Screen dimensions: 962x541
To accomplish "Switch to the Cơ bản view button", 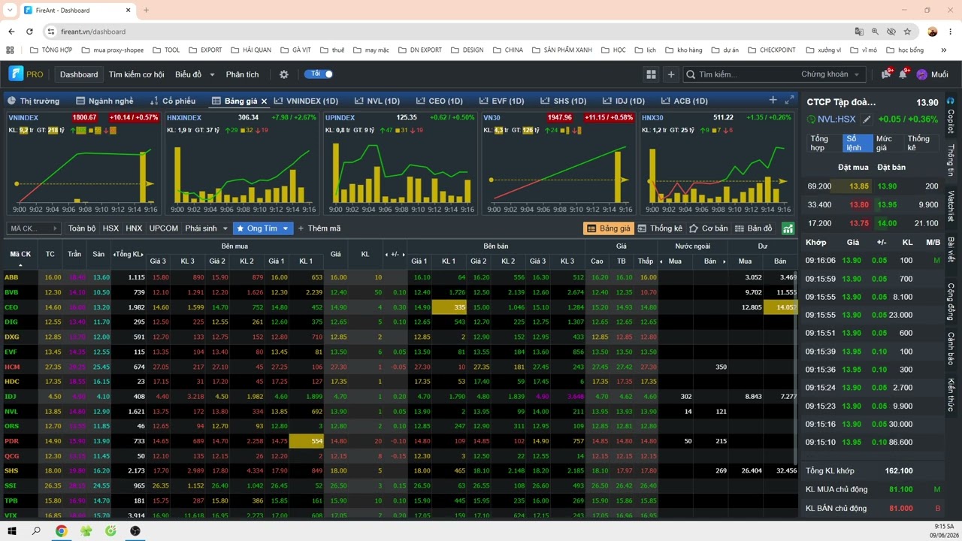I will [709, 228].
